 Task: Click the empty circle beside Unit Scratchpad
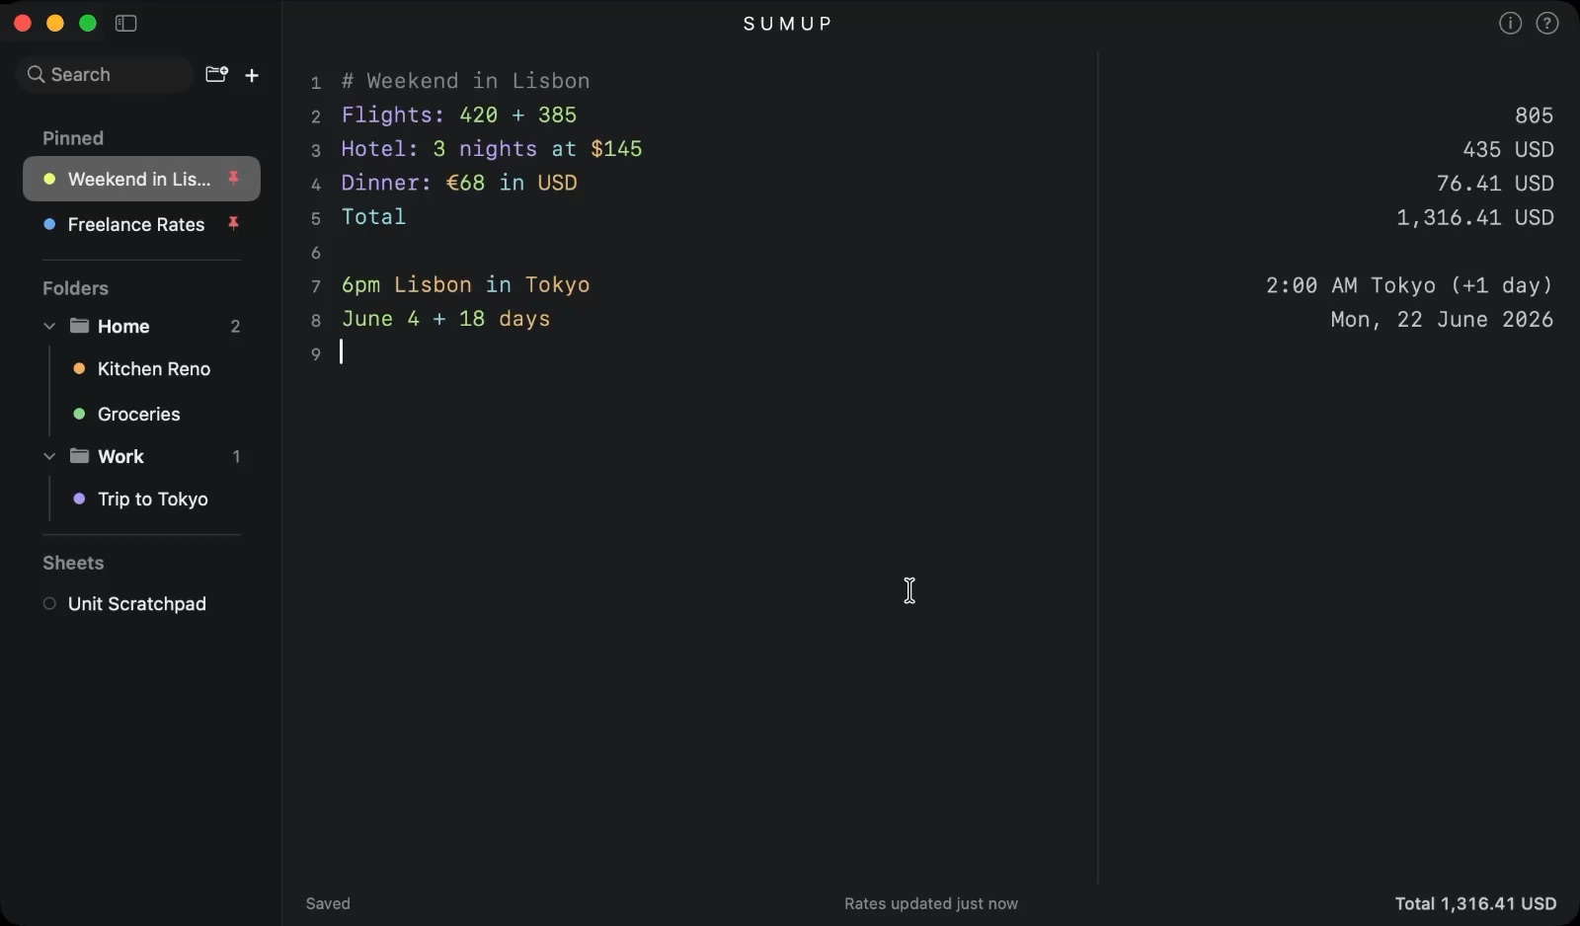coord(49,603)
